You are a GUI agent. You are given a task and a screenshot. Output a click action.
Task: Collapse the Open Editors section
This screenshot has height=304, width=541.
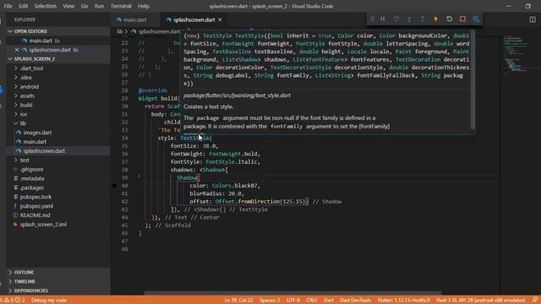pyautogui.click(x=58, y=31)
